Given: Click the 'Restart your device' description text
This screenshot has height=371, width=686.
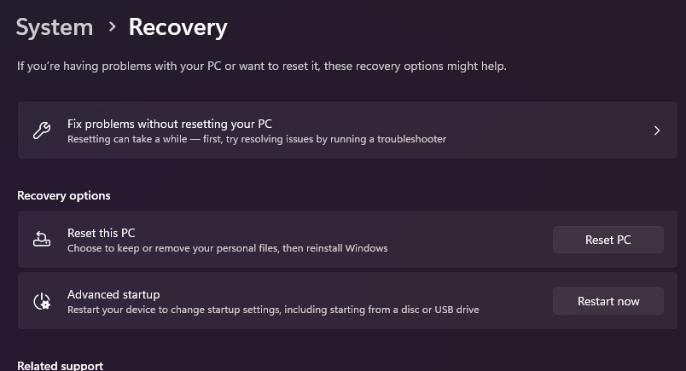Looking at the screenshot, I should coord(273,310).
